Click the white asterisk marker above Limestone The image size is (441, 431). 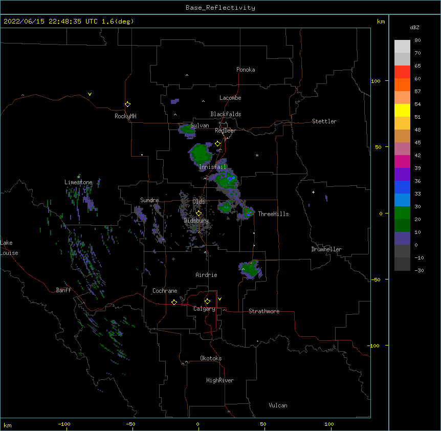[78, 177]
